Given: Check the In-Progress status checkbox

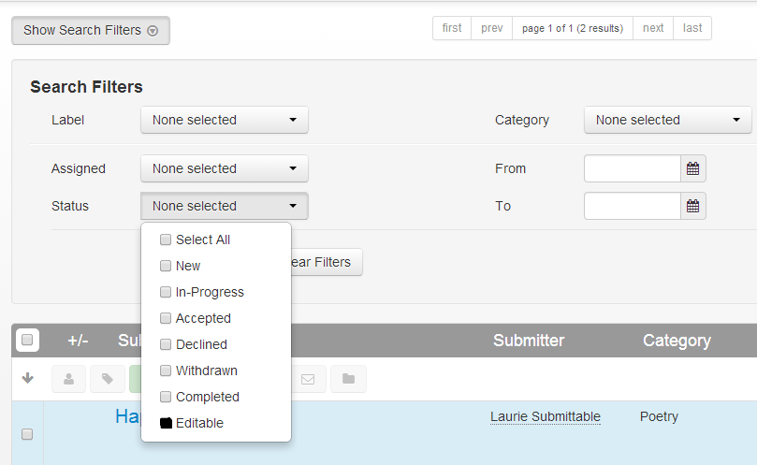Looking at the screenshot, I should (x=166, y=292).
